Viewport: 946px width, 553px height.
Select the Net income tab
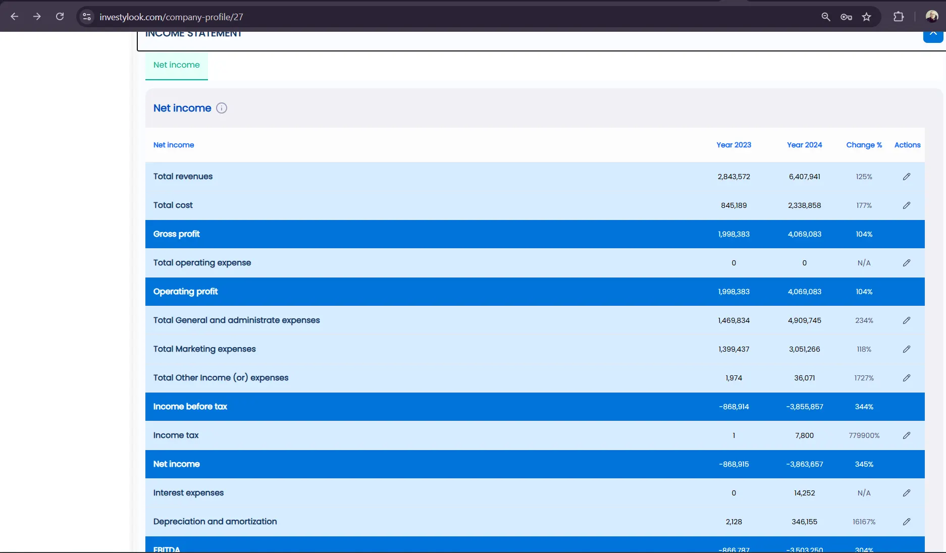177,65
